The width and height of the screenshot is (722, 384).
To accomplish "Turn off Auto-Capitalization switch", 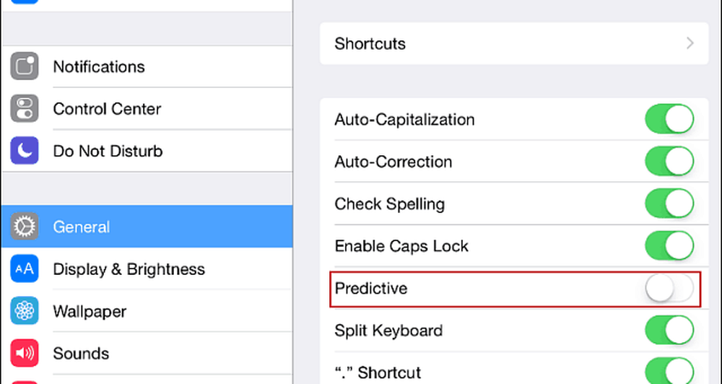I will (x=669, y=120).
